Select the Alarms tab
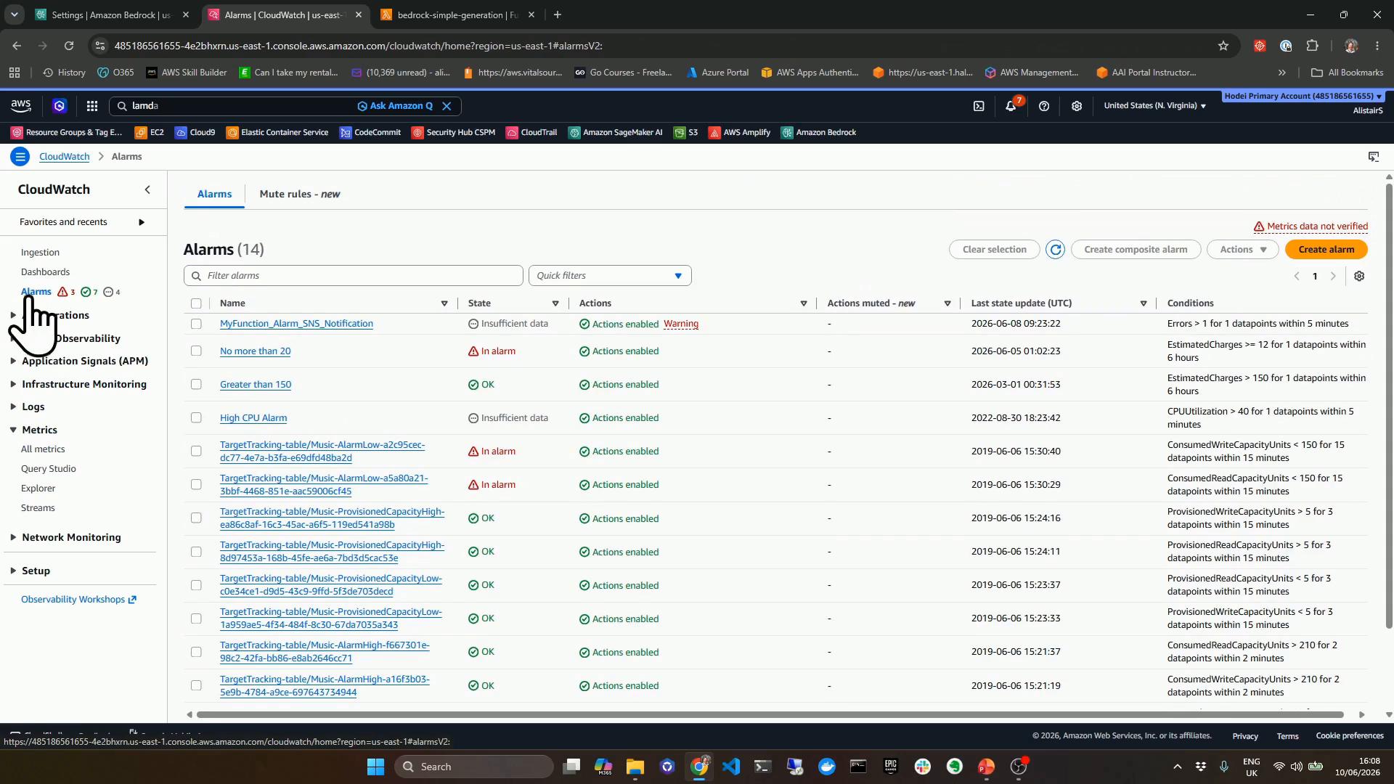Image resolution: width=1394 pixels, height=784 pixels. pyautogui.click(x=214, y=195)
